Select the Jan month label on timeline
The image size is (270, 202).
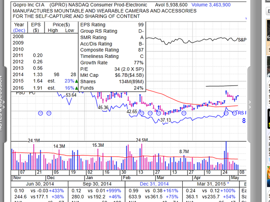(x=89, y=178)
